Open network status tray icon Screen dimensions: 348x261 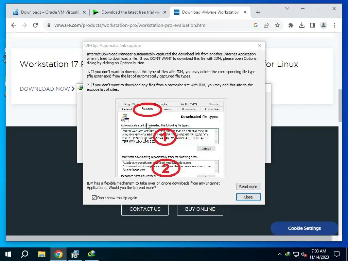[x=296, y=254]
